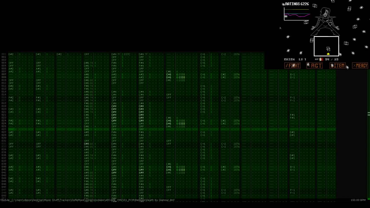
Task: Choose the FIGHT battle command
Action: coord(292,66)
